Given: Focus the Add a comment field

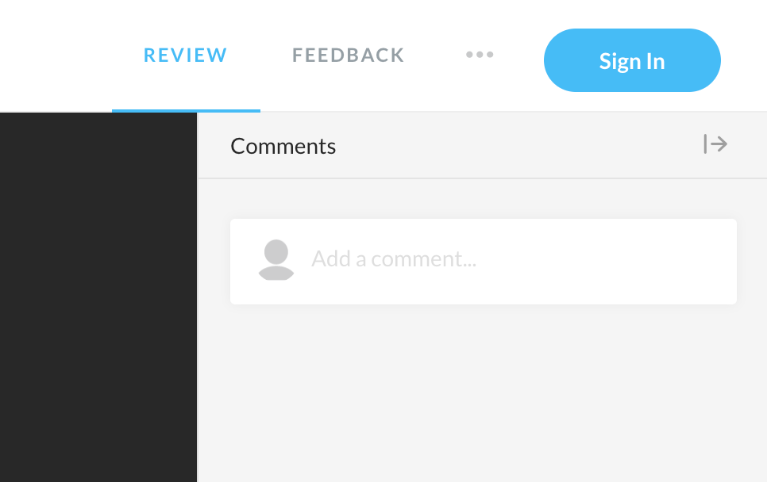Looking at the screenshot, I should point(484,262).
